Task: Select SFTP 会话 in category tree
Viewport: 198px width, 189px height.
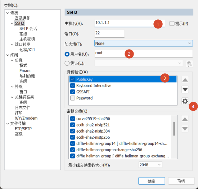Action: [x=28, y=29]
